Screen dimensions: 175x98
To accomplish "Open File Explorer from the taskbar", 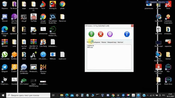I will click(62, 95).
